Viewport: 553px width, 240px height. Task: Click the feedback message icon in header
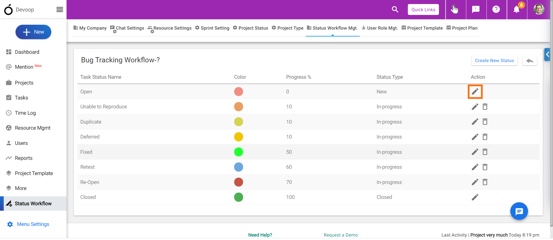[476, 9]
